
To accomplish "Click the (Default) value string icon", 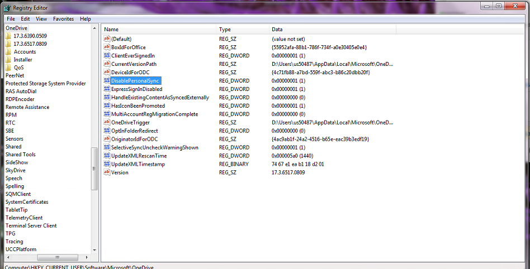I will [107, 39].
